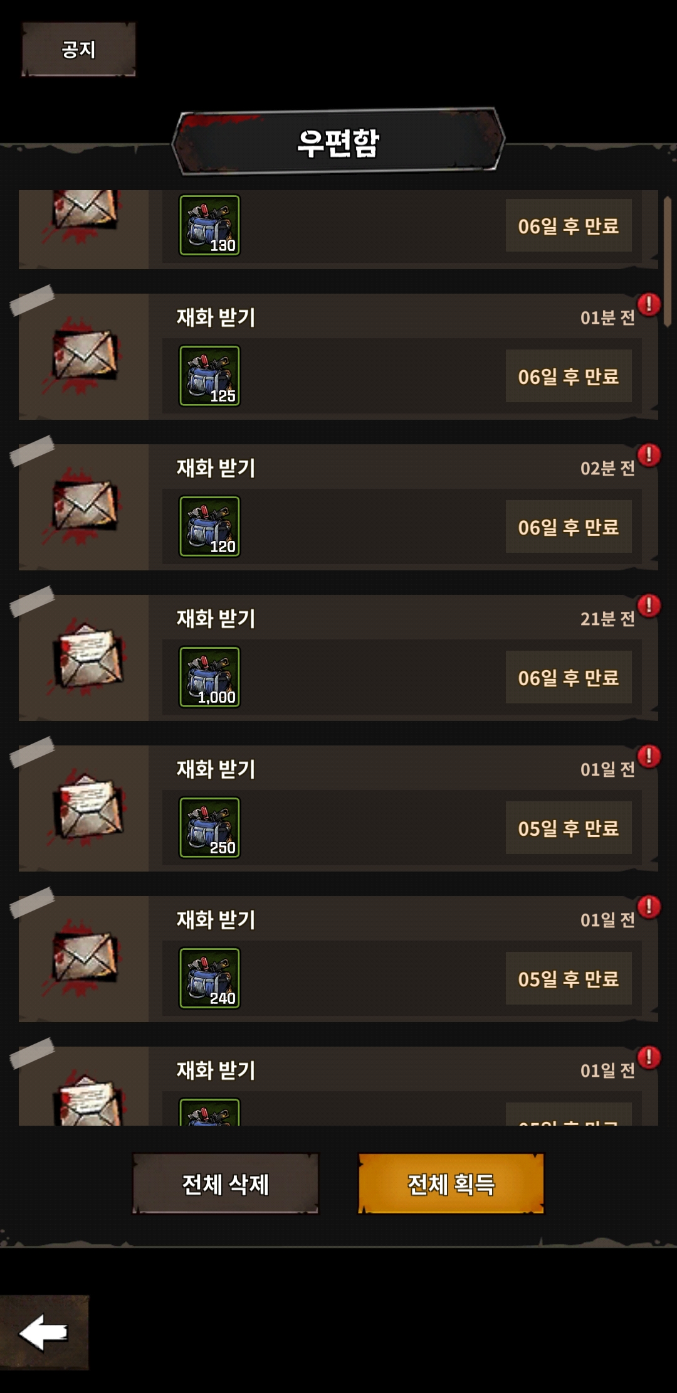The width and height of the screenshot is (677, 1393).
Task: Tap the 05일 후 만료 label on 250 mail
Action: [x=569, y=828]
